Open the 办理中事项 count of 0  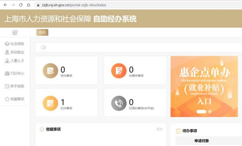tap(131, 70)
